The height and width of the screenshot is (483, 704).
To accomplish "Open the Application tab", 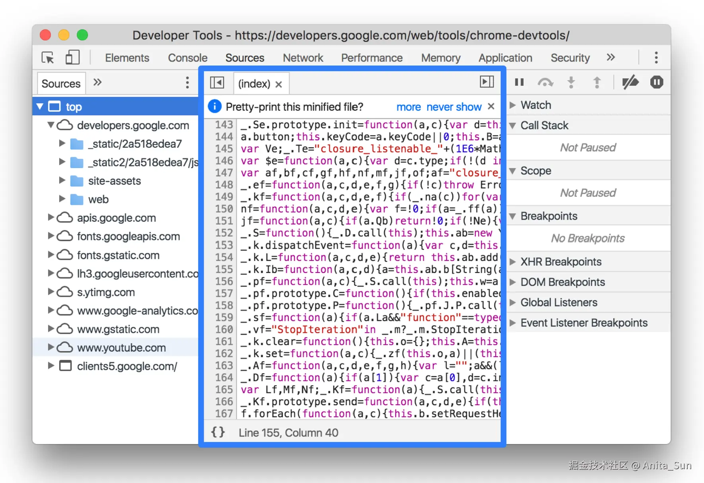I will tap(506, 58).
